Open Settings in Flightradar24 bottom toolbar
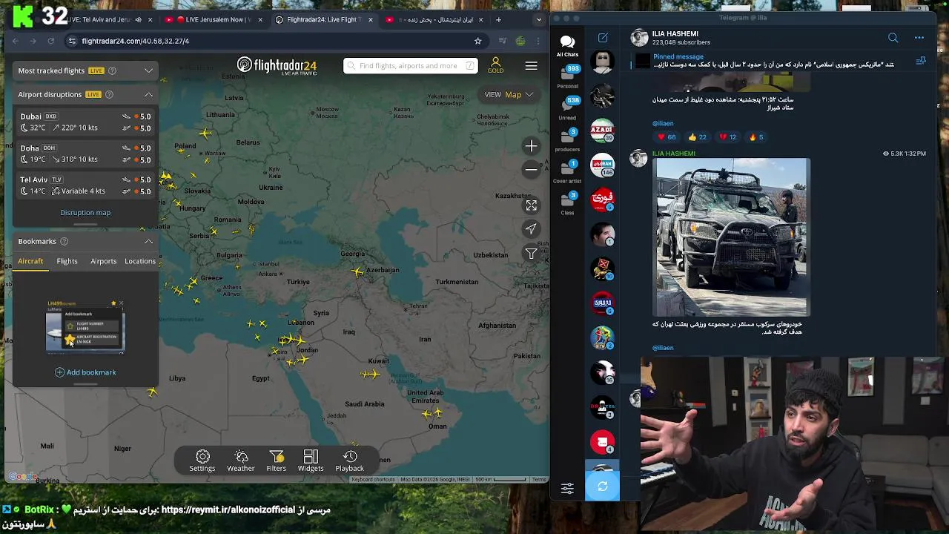The height and width of the screenshot is (534, 949). [x=202, y=461]
